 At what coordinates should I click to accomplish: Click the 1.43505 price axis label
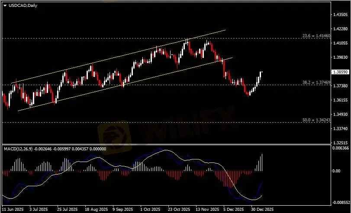[x=340, y=15]
